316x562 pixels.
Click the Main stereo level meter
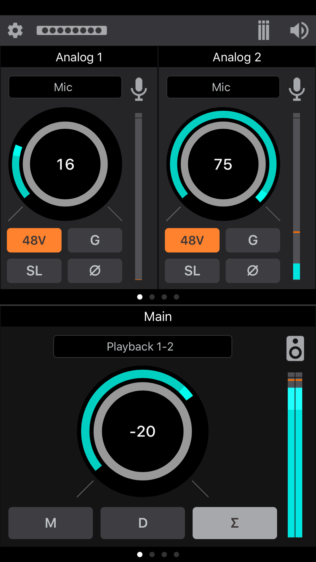[x=295, y=455]
